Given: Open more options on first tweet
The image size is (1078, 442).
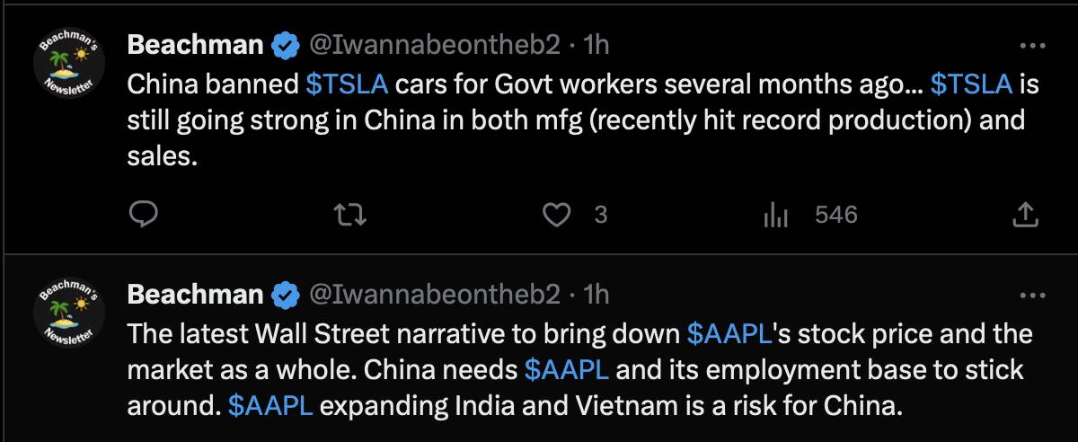Looking at the screenshot, I should (1034, 45).
